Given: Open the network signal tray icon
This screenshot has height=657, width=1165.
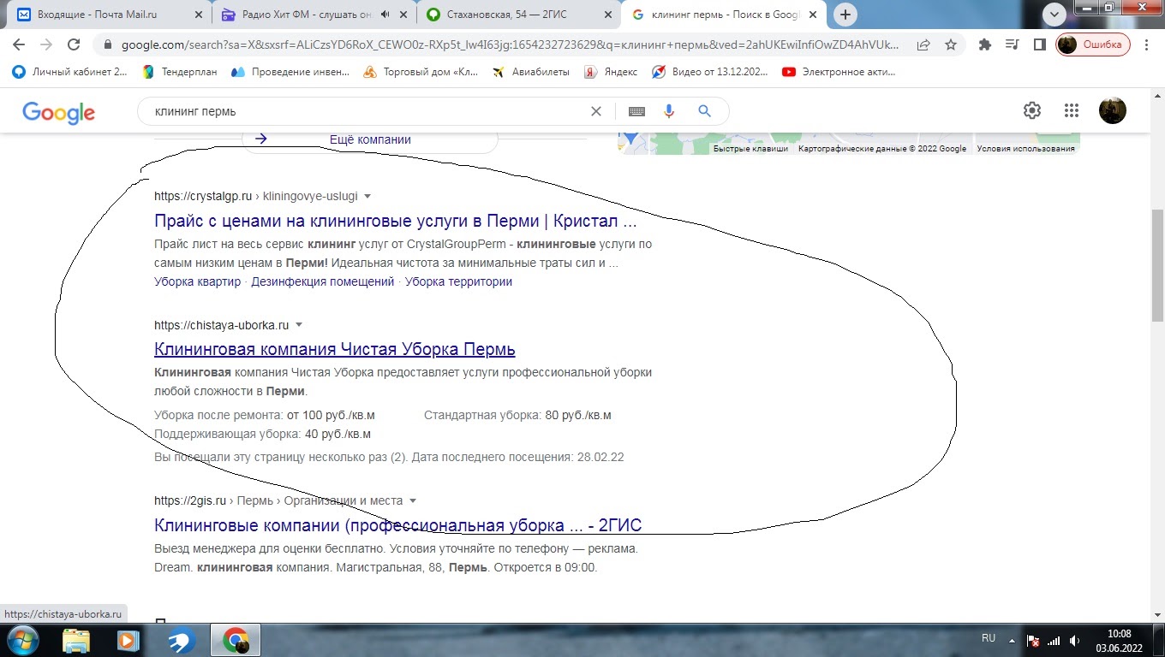Looking at the screenshot, I should pos(1054,641).
